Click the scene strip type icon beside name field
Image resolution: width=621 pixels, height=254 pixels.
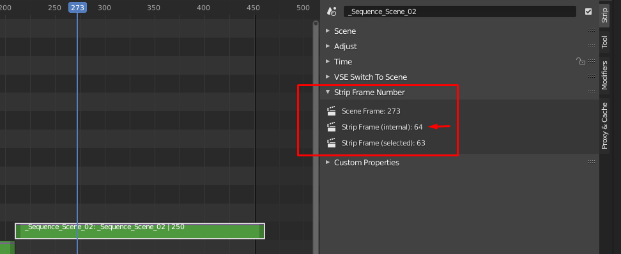(x=332, y=11)
